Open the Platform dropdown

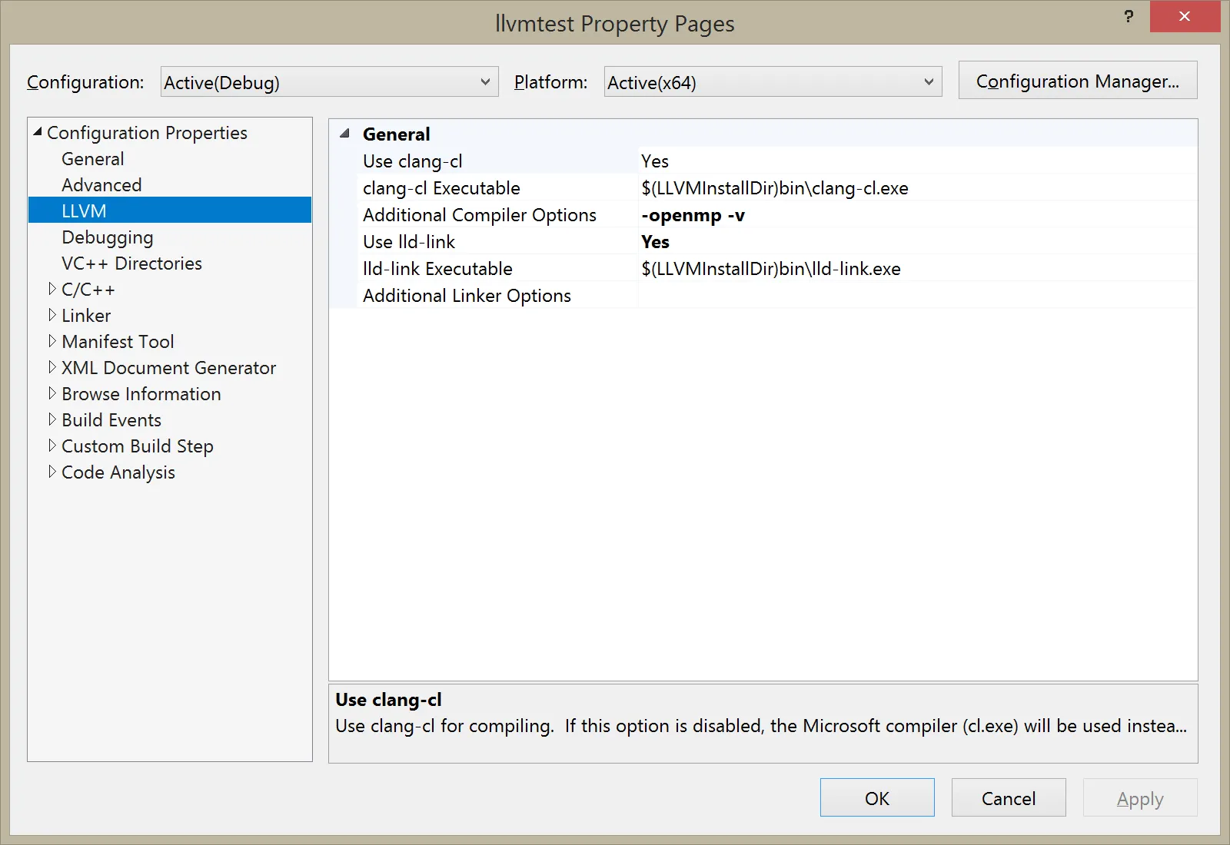(x=773, y=82)
